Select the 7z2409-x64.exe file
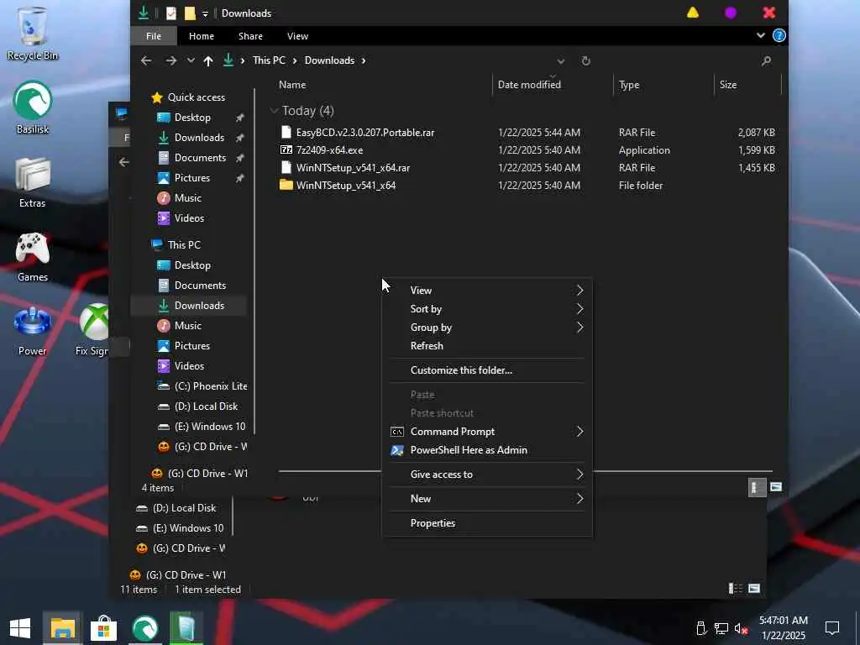The image size is (860, 645). pos(329,149)
